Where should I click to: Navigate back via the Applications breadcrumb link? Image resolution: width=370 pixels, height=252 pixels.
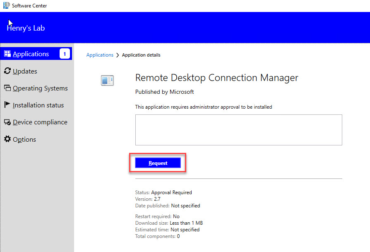[x=100, y=55]
